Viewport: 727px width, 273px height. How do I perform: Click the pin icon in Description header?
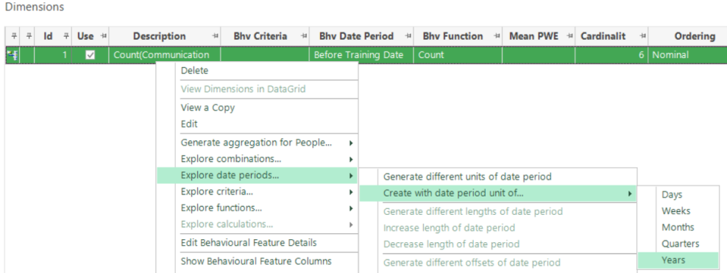coord(215,36)
